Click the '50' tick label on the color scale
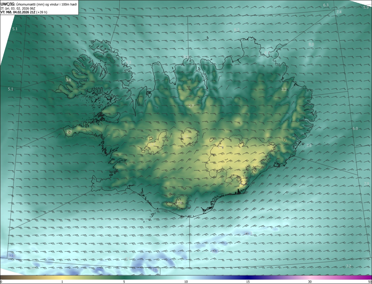 point(370,282)
